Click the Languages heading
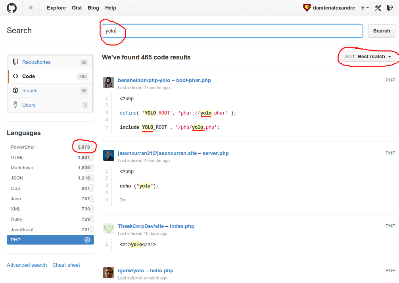The image size is (399, 283). pyautogui.click(x=24, y=133)
